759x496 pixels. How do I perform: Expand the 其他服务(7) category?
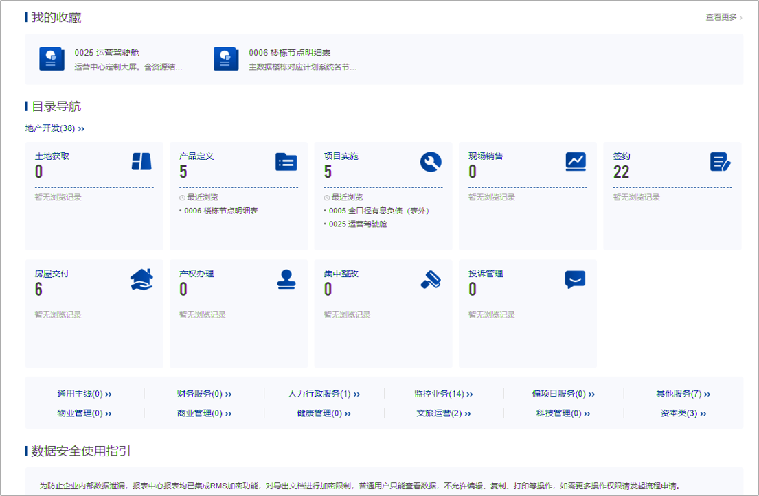(683, 394)
